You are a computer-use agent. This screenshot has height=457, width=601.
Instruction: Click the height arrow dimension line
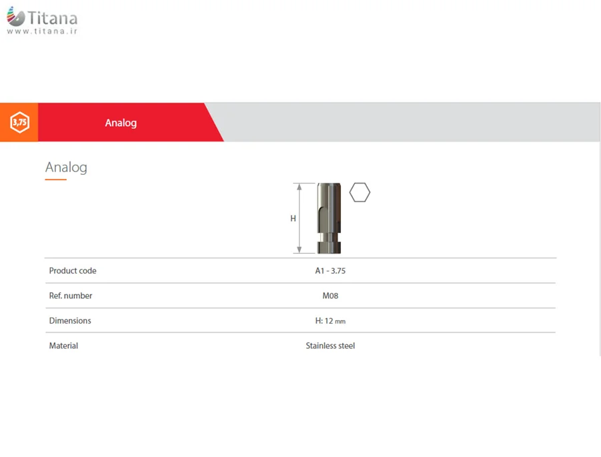[299, 218]
